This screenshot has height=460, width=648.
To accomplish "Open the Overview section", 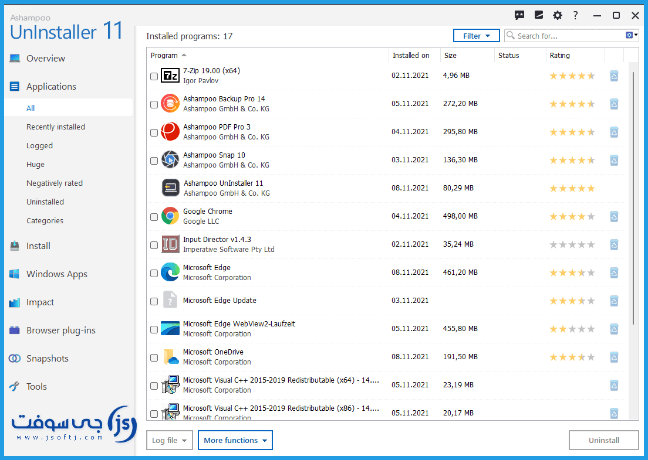I will click(45, 58).
